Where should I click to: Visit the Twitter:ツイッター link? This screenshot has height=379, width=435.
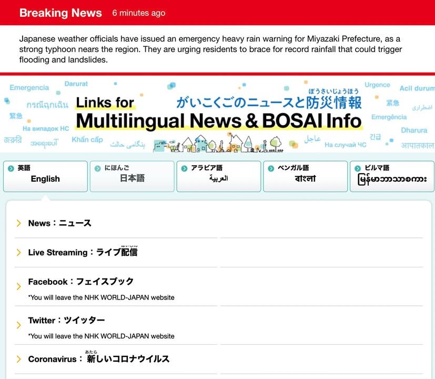point(66,321)
